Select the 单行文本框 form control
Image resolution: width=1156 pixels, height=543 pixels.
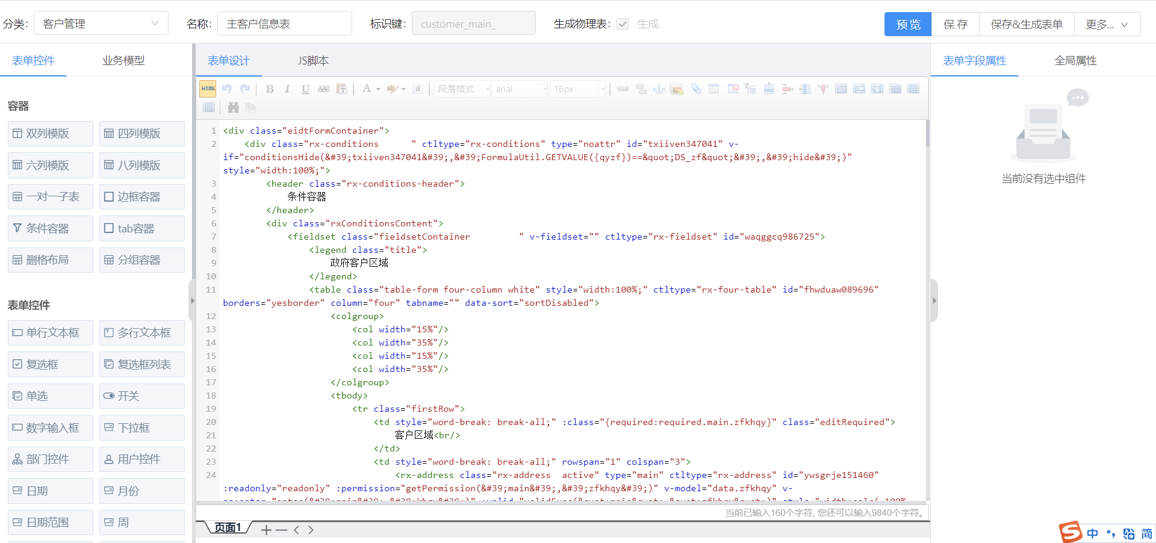coord(51,333)
